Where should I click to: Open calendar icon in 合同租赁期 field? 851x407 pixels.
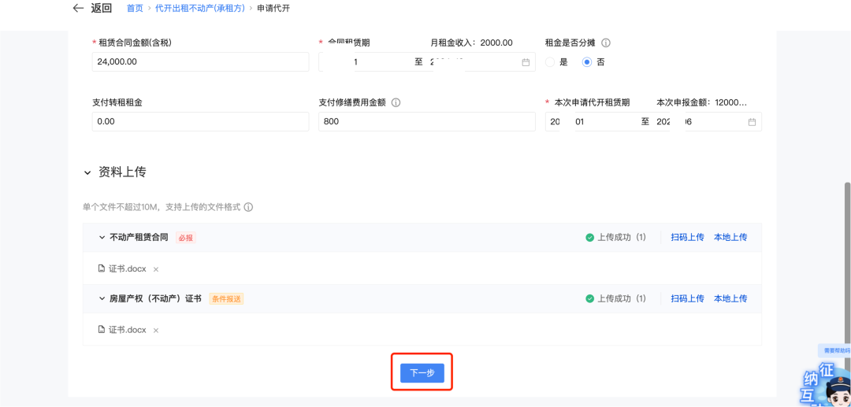pyautogui.click(x=526, y=62)
